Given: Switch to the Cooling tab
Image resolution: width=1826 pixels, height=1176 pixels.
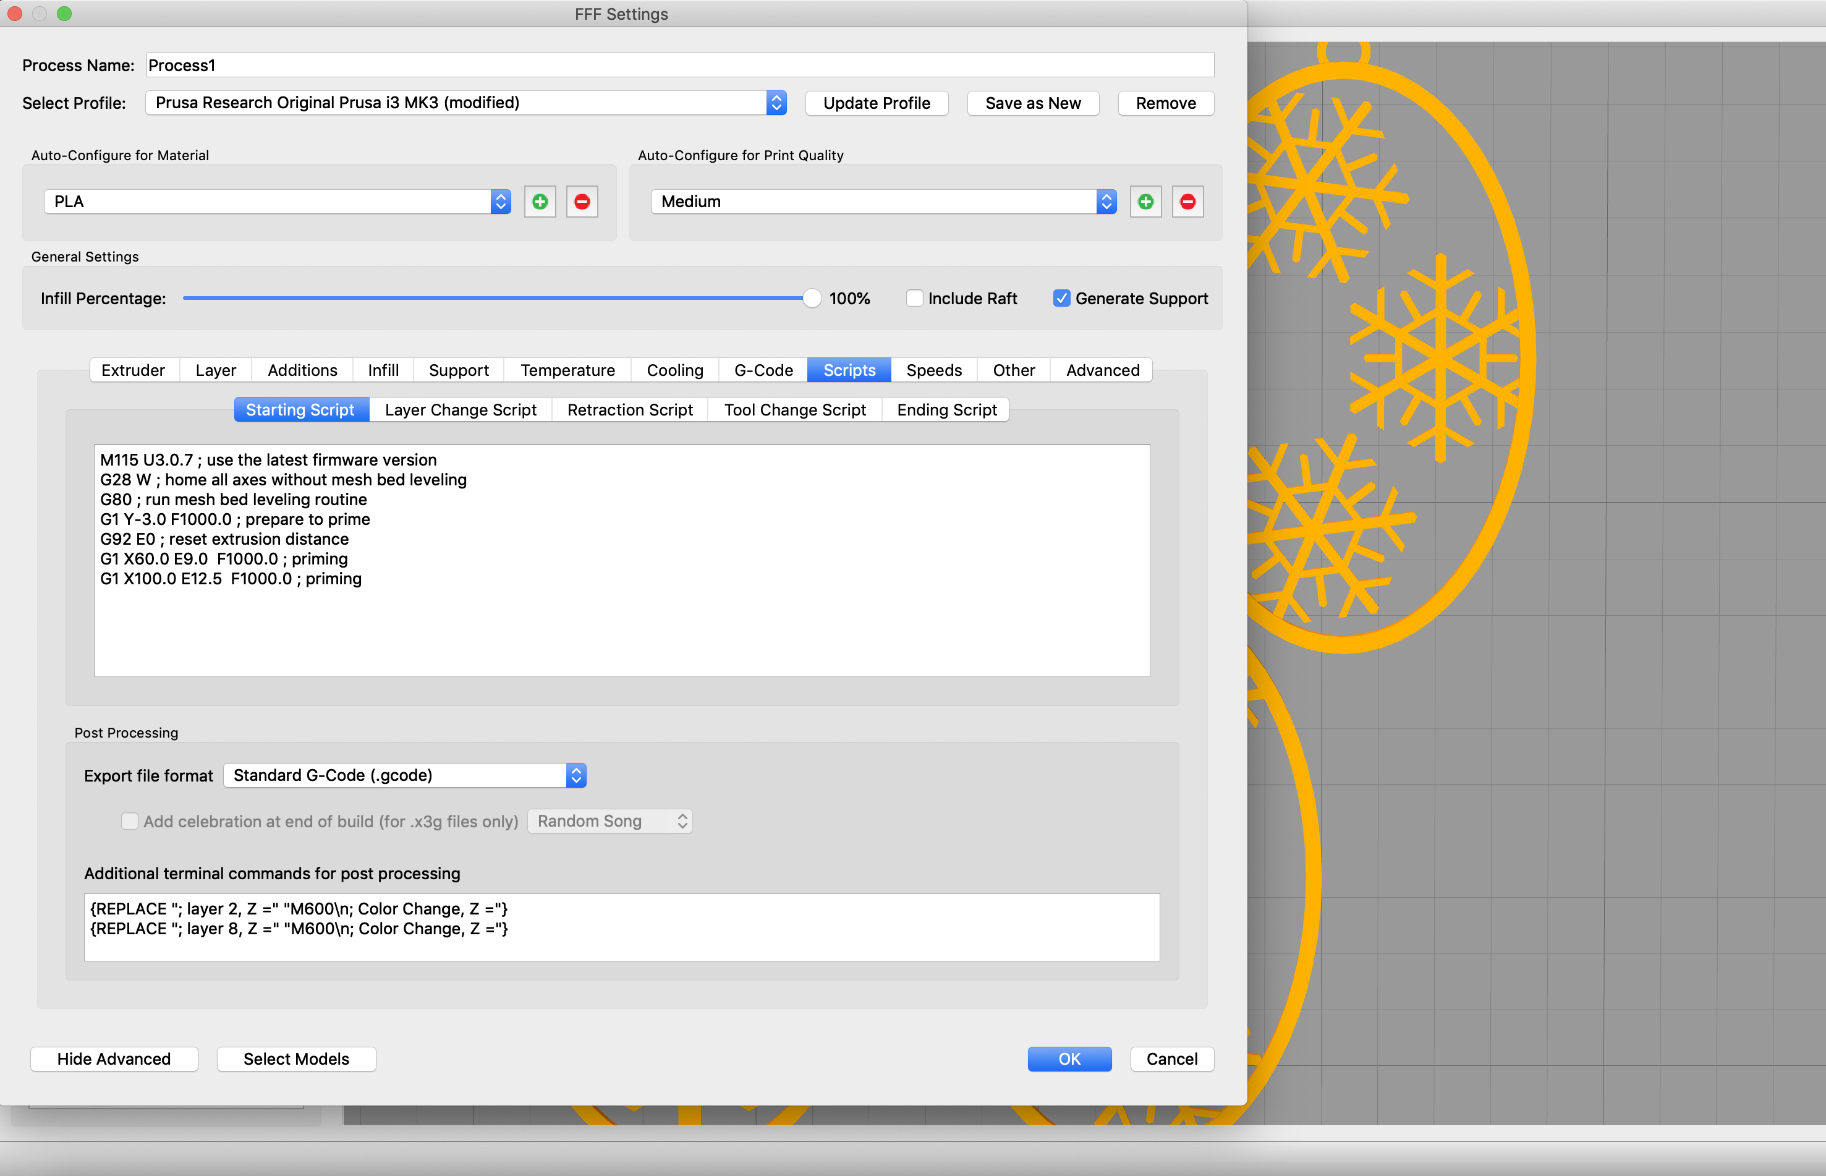Looking at the screenshot, I should pos(676,370).
